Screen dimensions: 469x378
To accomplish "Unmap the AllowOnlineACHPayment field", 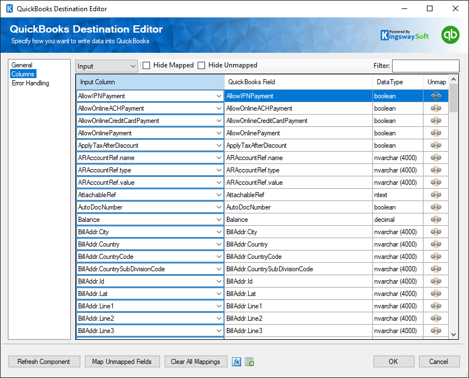I will click(436, 108).
